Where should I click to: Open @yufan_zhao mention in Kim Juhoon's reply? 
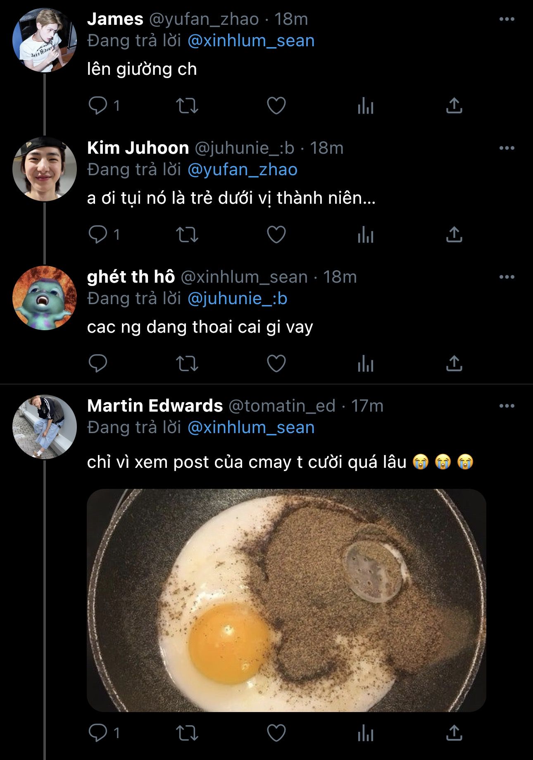click(243, 169)
